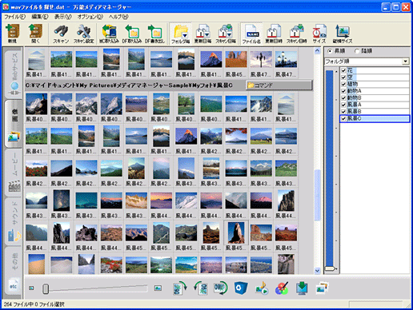
Task: Uncheck the 動物B folder checkbox
Action: pos(343,97)
